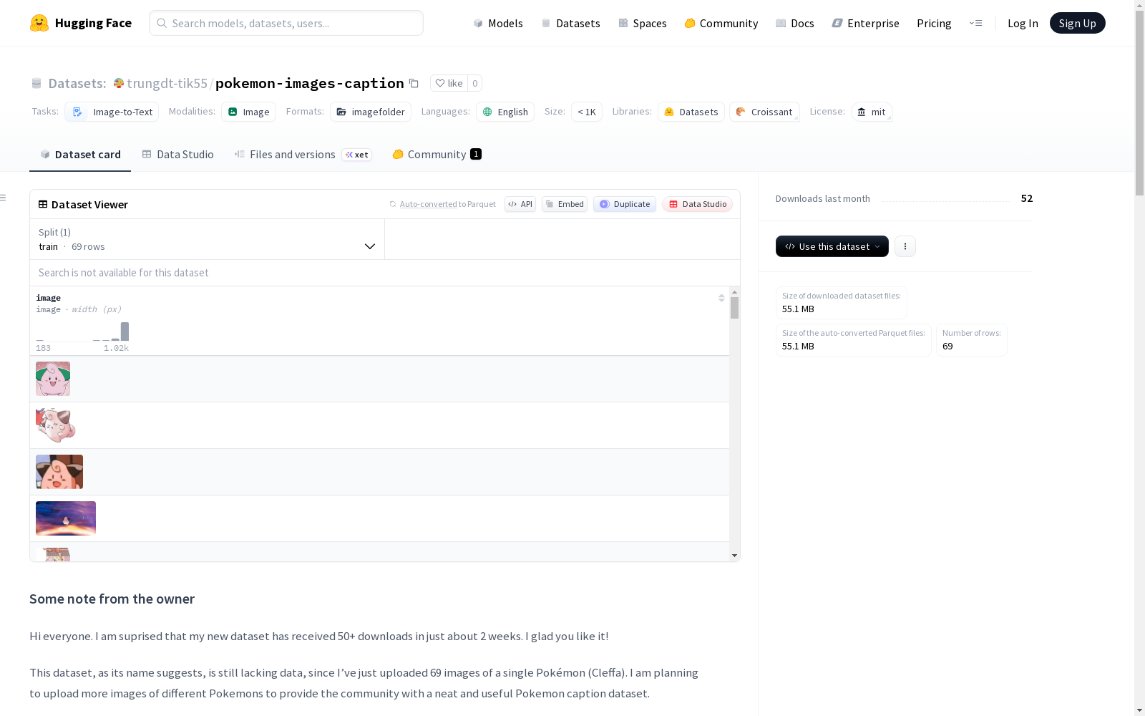Open the Community nav item
This screenshot has width=1145, height=716.
tap(721, 23)
